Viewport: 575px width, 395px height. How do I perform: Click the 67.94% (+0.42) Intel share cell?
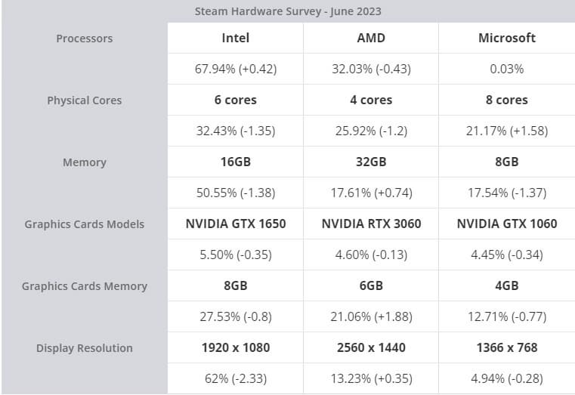(236, 69)
